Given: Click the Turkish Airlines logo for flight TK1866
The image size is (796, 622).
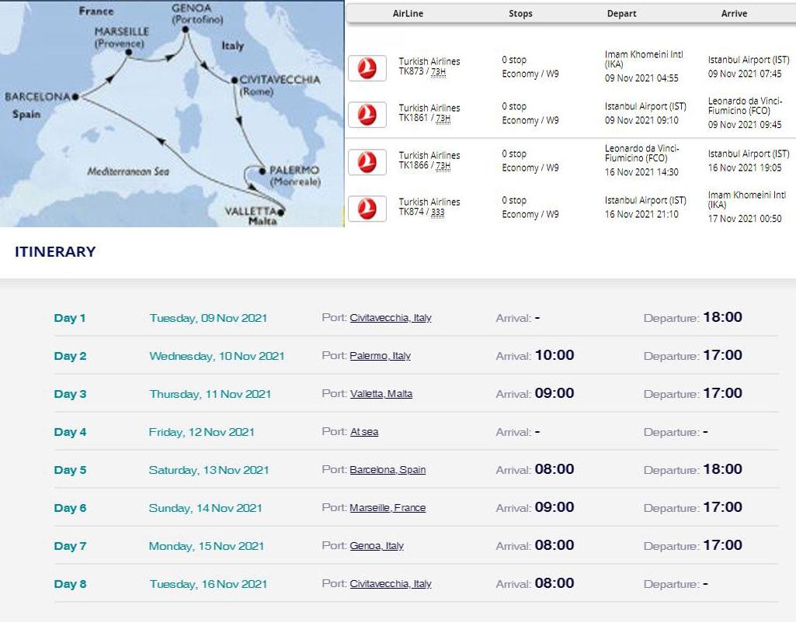Looking at the screenshot, I should [x=367, y=162].
